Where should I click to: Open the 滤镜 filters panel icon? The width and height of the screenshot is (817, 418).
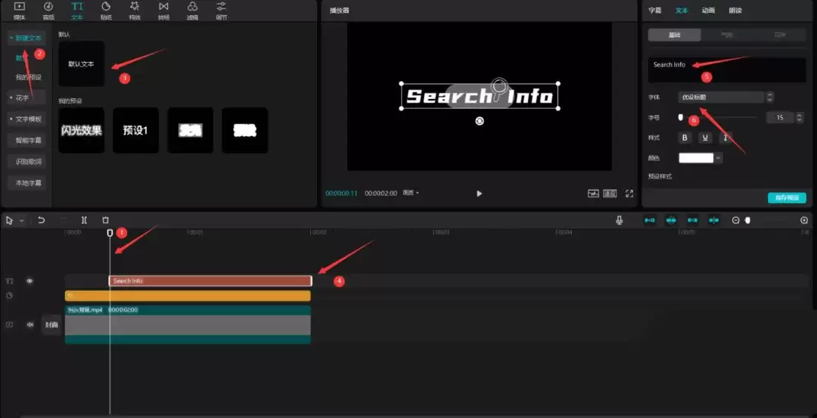pos(192,10)
